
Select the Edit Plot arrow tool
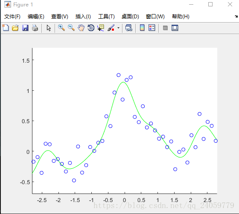(x=49, y=28)
